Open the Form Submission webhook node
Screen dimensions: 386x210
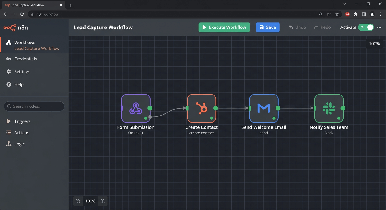coord(136,108)
